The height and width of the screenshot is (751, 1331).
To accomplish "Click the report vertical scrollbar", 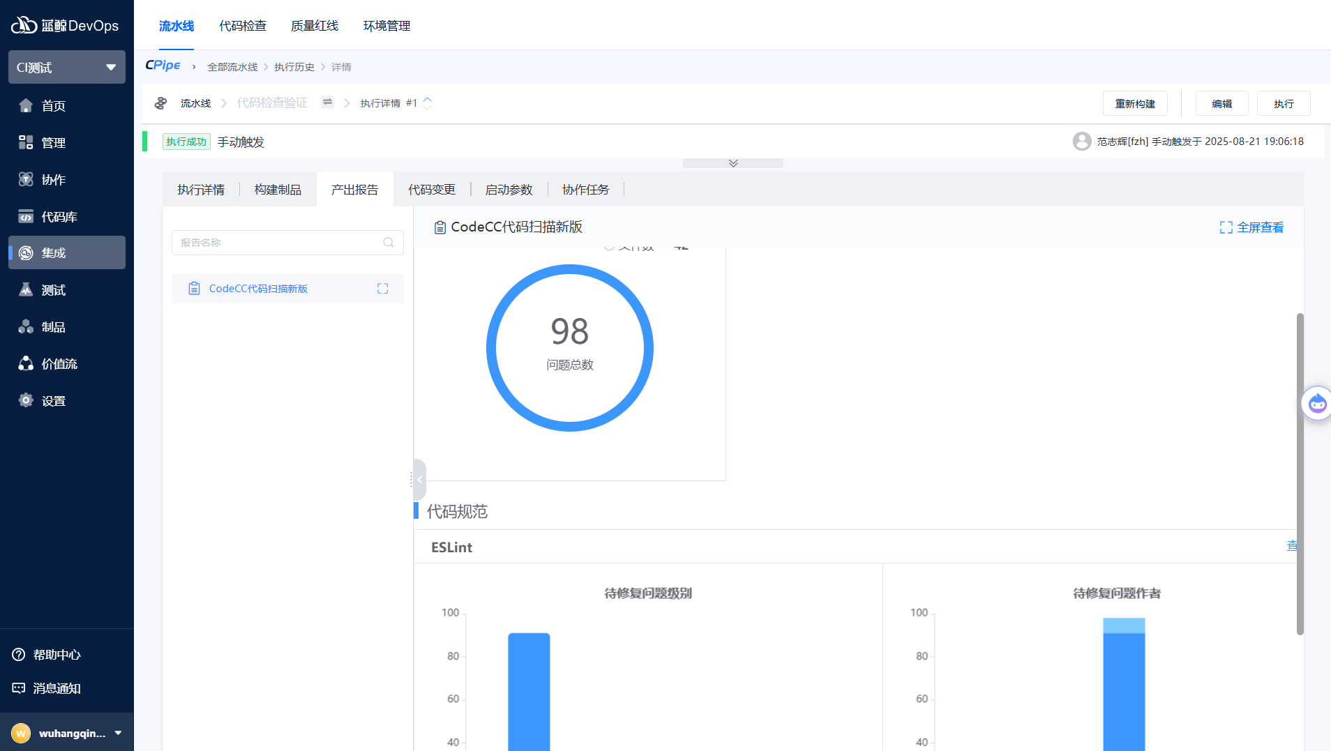I will pyautogui.click(x=1300, y=474).
